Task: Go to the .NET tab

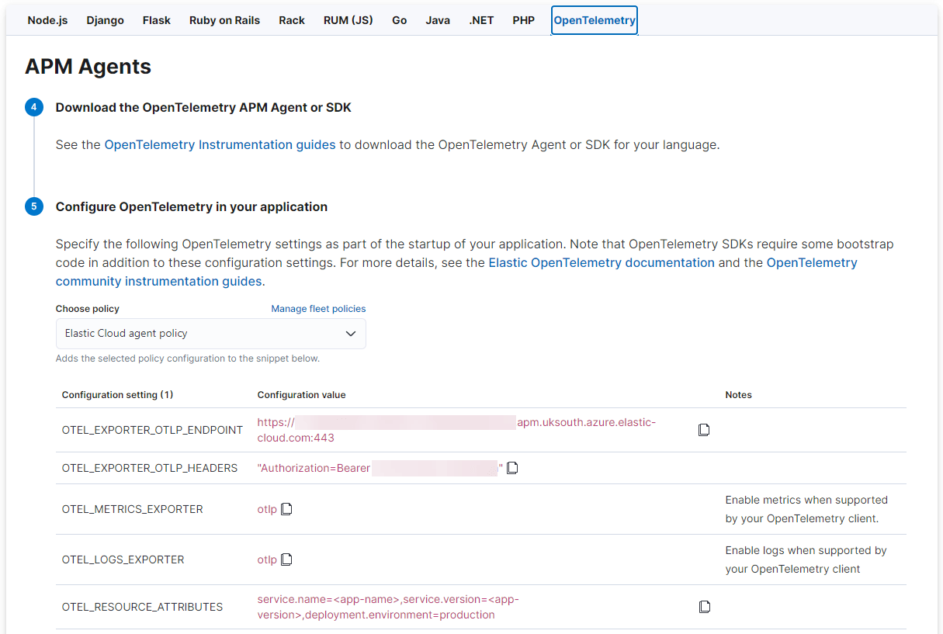Action: 481,20
